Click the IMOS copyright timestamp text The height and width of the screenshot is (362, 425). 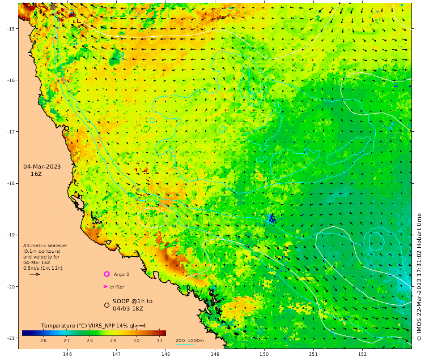[x=419, y=277]
